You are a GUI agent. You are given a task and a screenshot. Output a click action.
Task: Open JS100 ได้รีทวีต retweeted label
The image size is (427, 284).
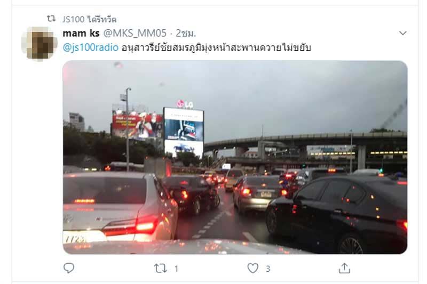89,19
